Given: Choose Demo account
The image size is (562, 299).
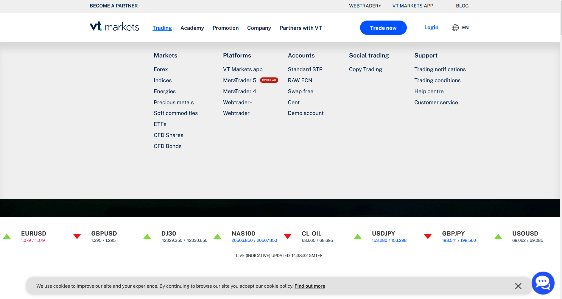Looking at the screenshot, I should pos(306,113).
